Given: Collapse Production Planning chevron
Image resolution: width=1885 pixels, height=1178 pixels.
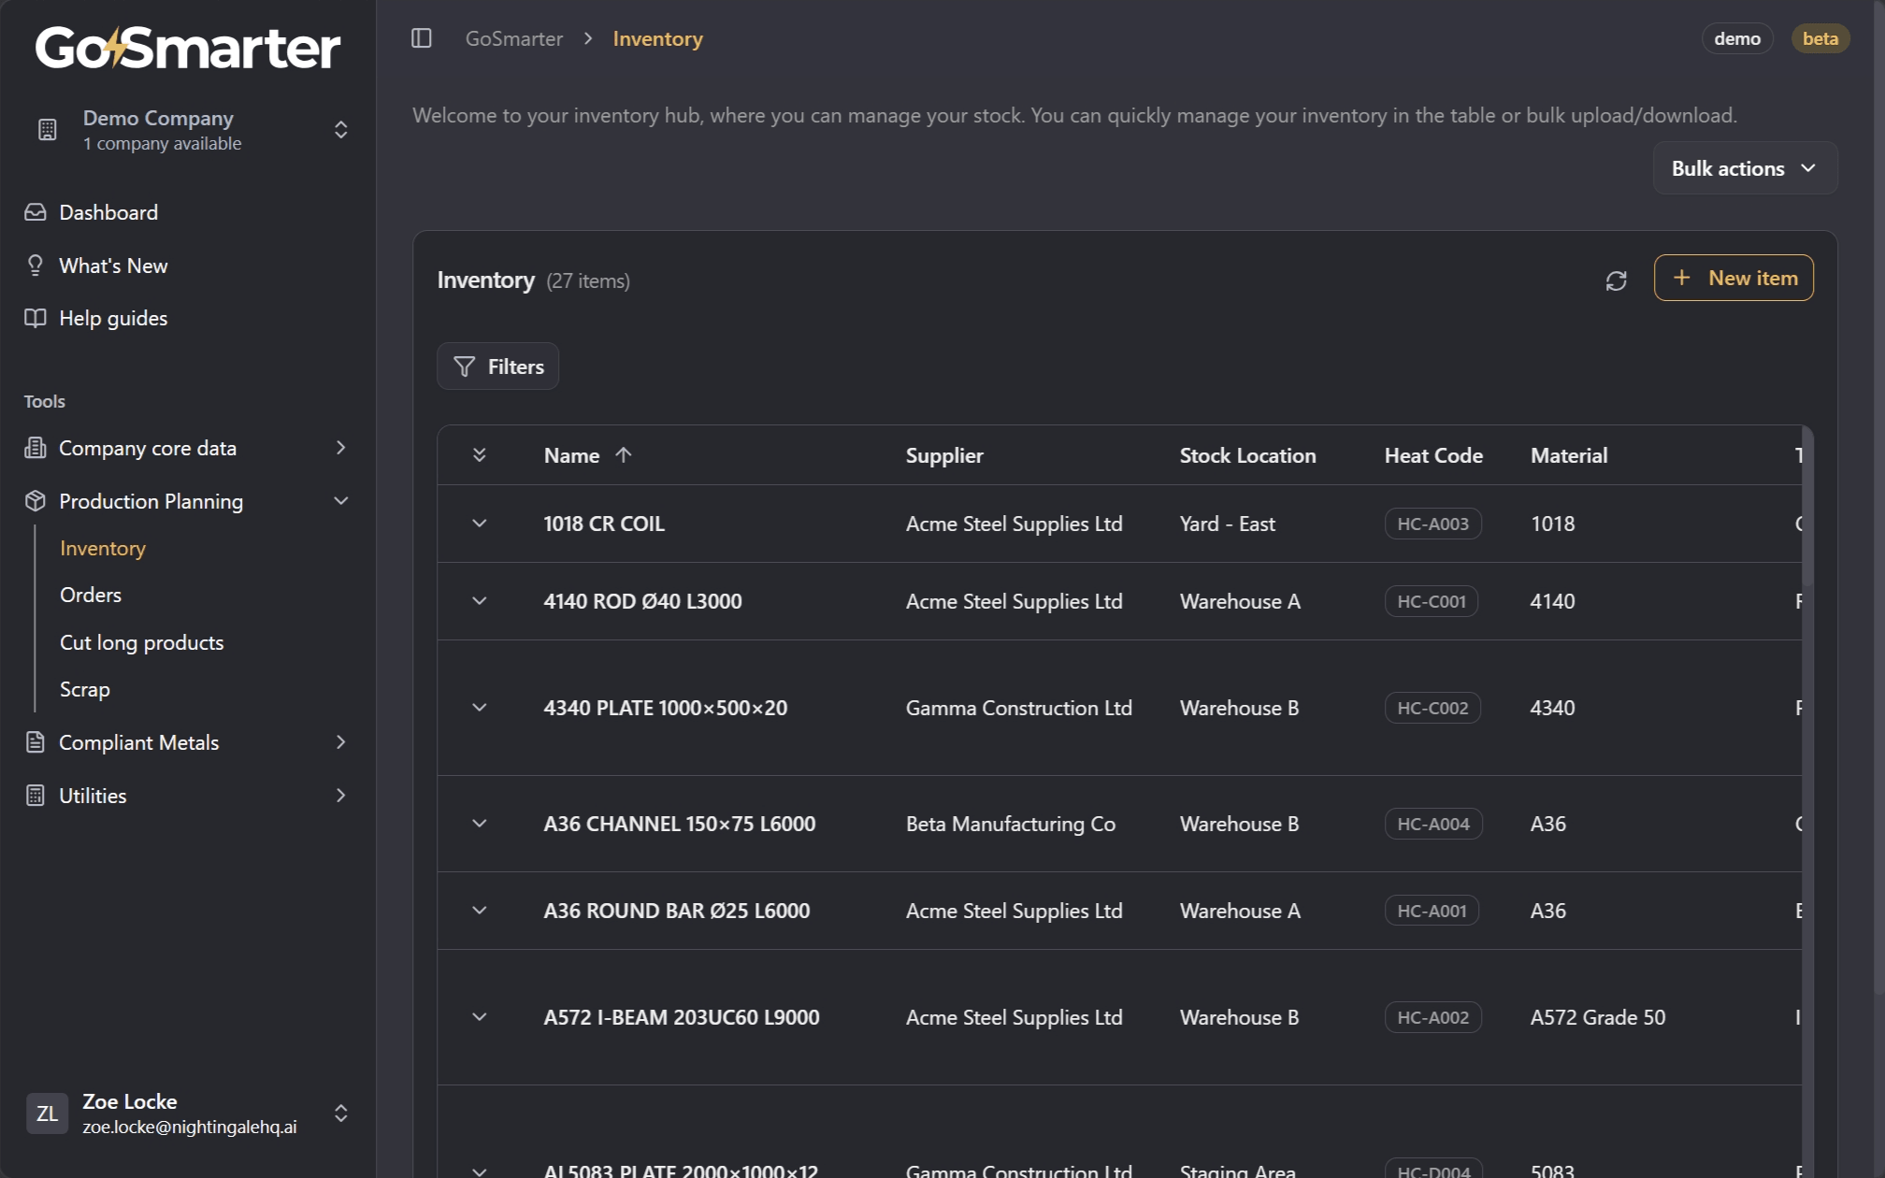Looking at the screenshot, I should 341,501.
